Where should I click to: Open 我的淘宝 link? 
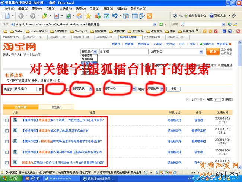(x=143, y=44)
